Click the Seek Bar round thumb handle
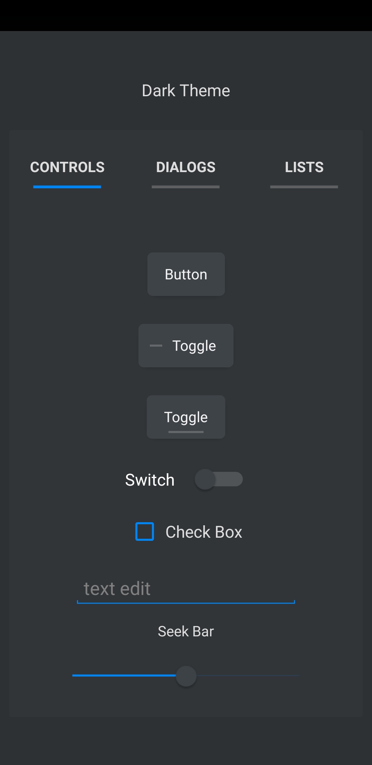Screen dimensions: 372x765 coord(186,676)
